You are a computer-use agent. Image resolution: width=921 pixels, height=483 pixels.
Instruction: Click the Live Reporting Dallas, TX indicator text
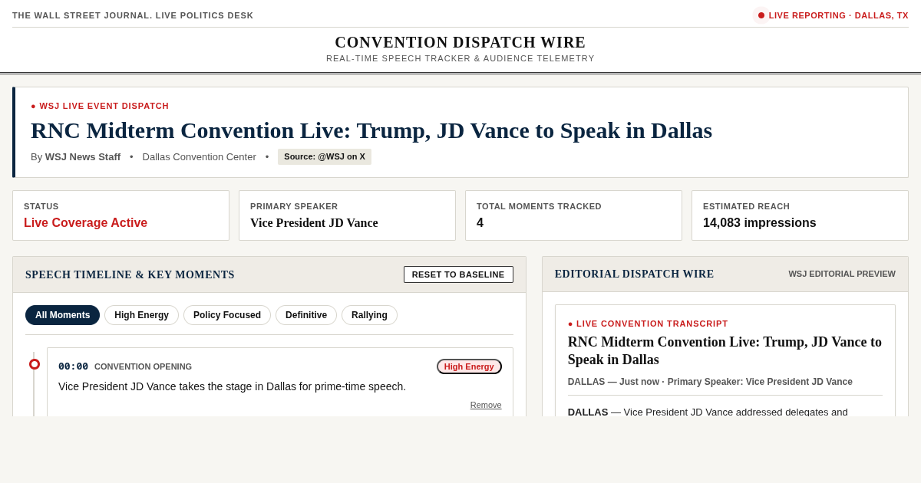[839, 15]
